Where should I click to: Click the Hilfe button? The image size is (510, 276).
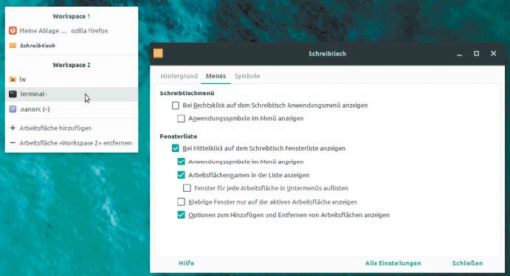click(x=187, y=263)
